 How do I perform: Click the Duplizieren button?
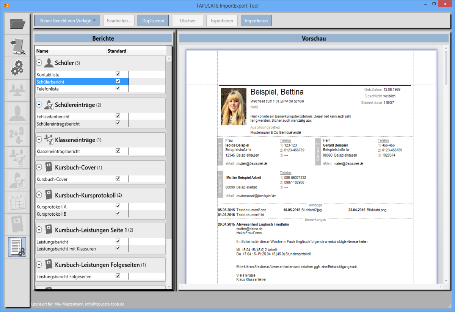click(153, 20)
